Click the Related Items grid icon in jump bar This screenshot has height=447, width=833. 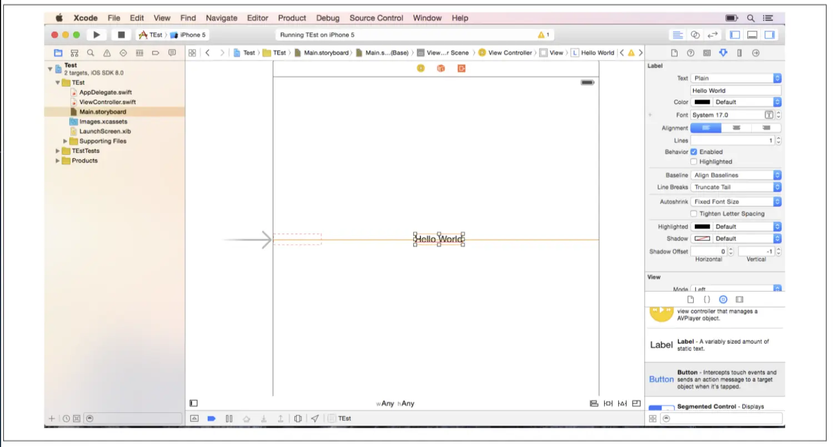coord(192,53)
